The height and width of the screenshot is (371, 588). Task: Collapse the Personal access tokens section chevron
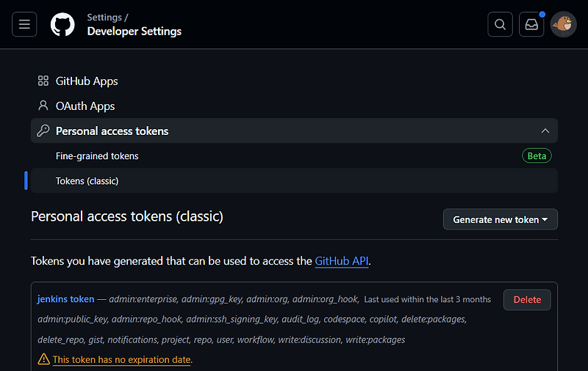pyautogui.click(x=545, y=131)
